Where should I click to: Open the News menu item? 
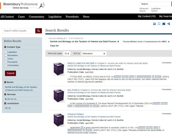coord(86,17)
